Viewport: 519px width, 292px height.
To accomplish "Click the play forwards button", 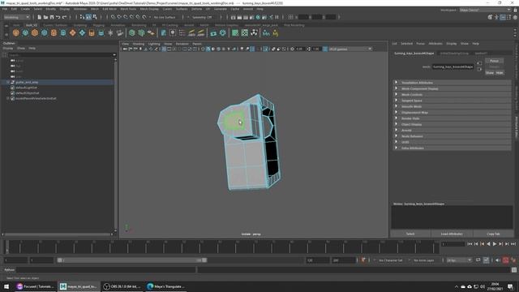I will 495,244.
